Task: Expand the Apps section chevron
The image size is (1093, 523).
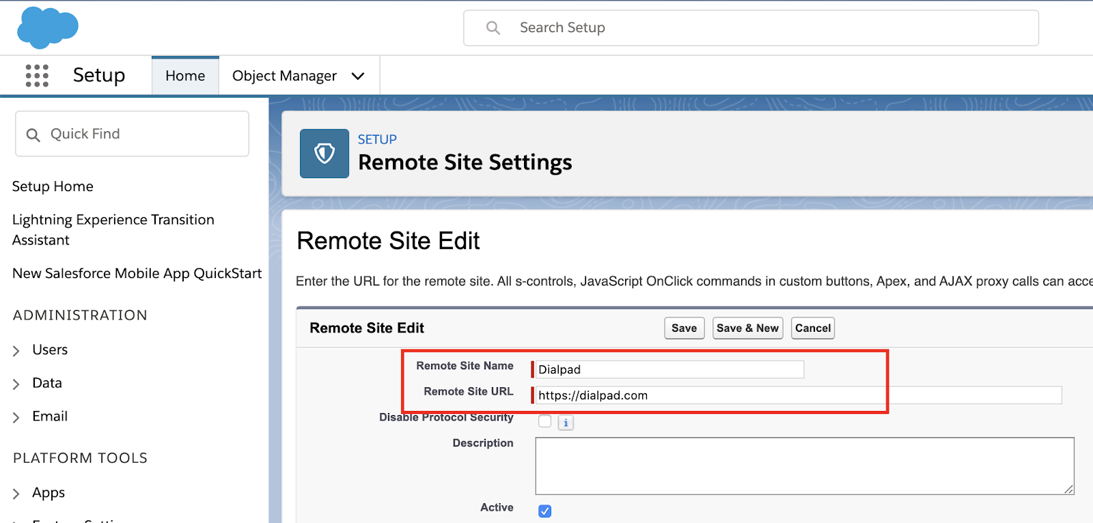Action: pyautogui.click(x=16, y=494)
